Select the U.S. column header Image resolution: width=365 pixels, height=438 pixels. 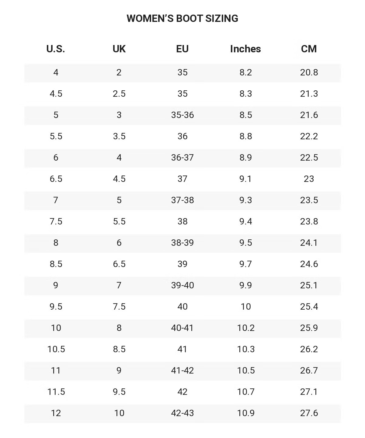[56, 49]
